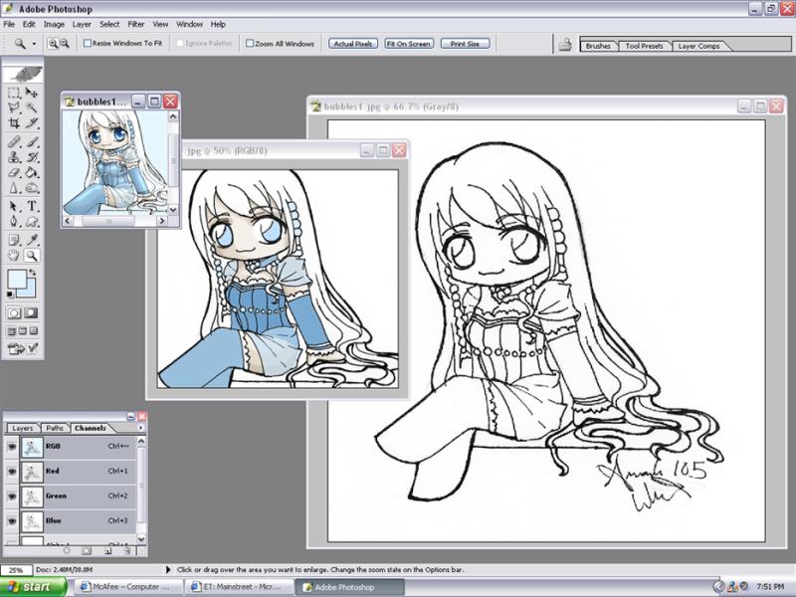Select the Type tool

tap(32, 206)
